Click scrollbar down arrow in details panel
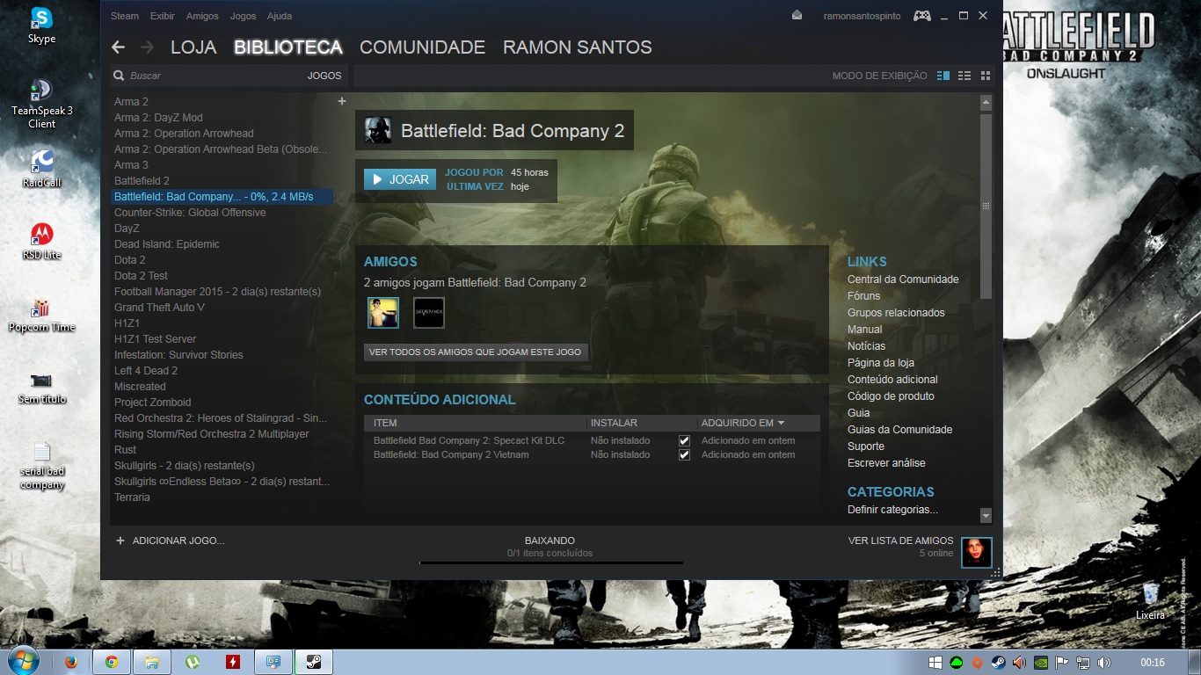Image resolution: width=1201 pixels, height=675 pixels. tap(986, 516)
